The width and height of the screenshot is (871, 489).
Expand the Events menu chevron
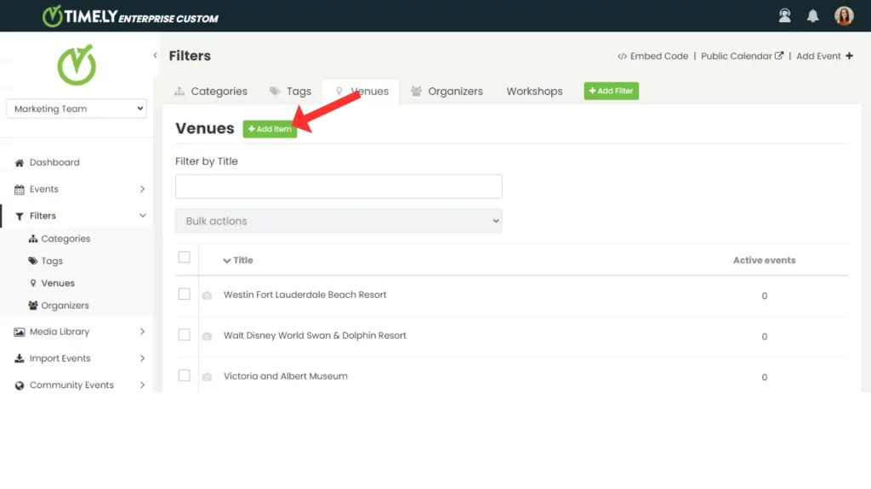(142, 189)
